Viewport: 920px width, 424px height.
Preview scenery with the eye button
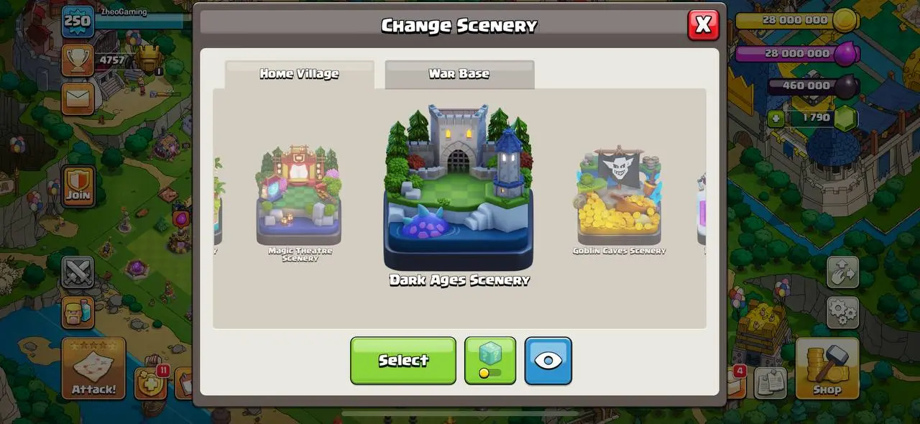tap(548, 360)
